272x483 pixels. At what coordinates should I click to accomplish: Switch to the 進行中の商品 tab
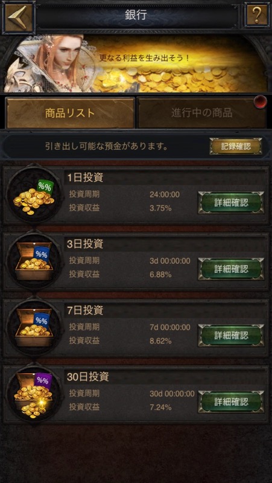click(202, 113)
